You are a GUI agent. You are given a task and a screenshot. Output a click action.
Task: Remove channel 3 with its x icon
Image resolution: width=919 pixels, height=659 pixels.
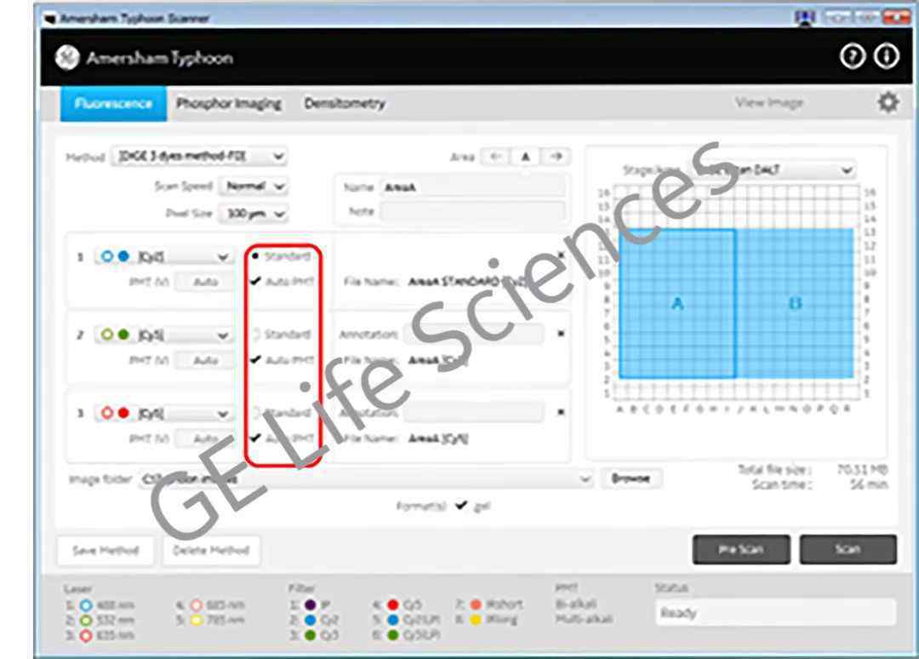561,412
